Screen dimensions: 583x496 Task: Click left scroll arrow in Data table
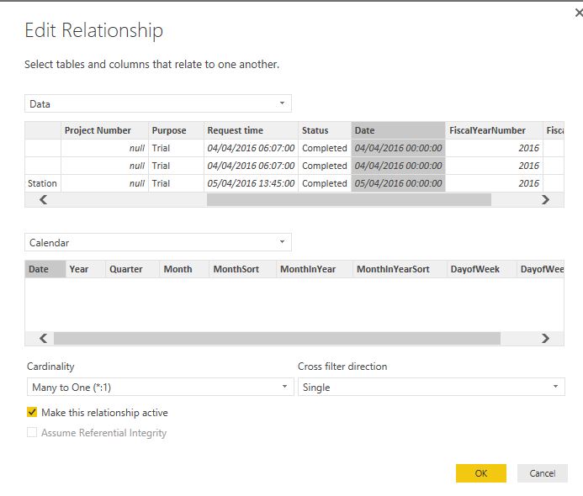pos(43,200)
